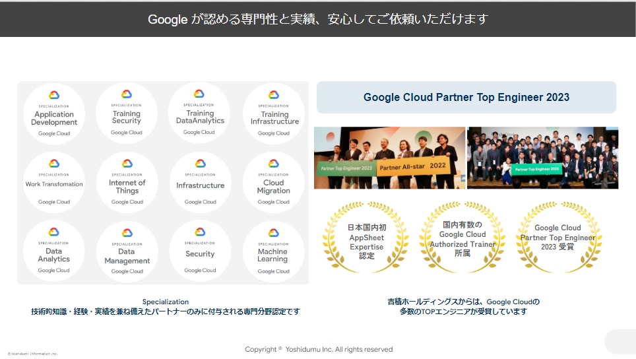Click the yellow Partner All-star 2022 sign

click(x=413, y=166)
